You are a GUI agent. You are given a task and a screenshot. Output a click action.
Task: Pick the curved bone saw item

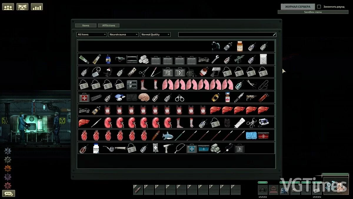point(179,148)
